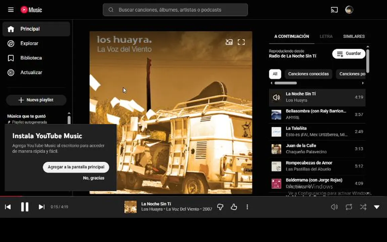The image size is (387, 242).
Task: Open the hamburger menu
Action: pyautogui.click(x=11, y=10)
